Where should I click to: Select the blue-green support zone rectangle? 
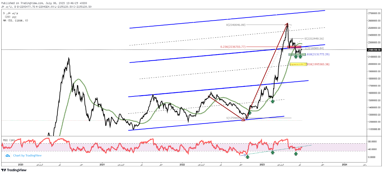pyautogui.click(x=297, y=54)
